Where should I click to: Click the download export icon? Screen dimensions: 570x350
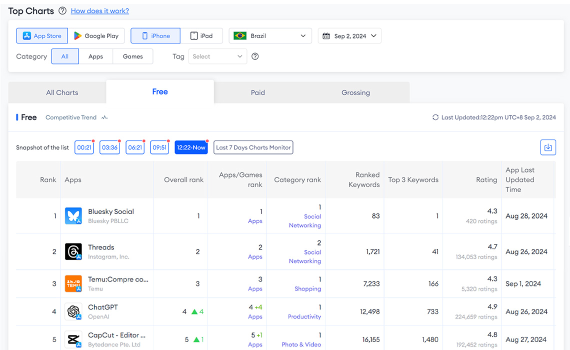(x=548, y=147)
